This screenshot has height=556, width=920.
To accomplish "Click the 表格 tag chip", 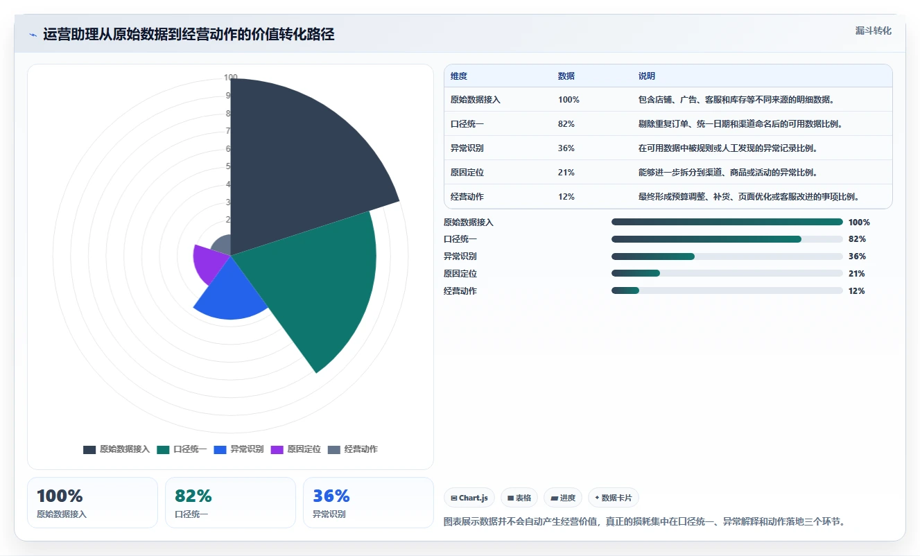I will (x=519, y=498).
